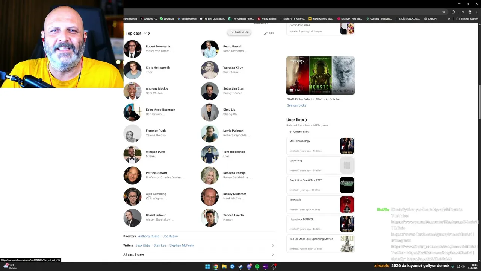
Task: Open Rebecca Romijn's profile
Action: click(x=234, y=173)
